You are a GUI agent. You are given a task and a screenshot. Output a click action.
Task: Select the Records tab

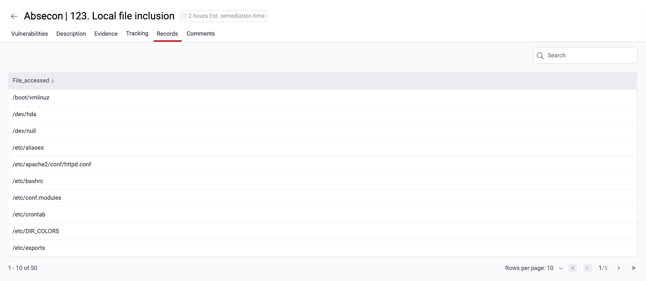pos(167,34)
